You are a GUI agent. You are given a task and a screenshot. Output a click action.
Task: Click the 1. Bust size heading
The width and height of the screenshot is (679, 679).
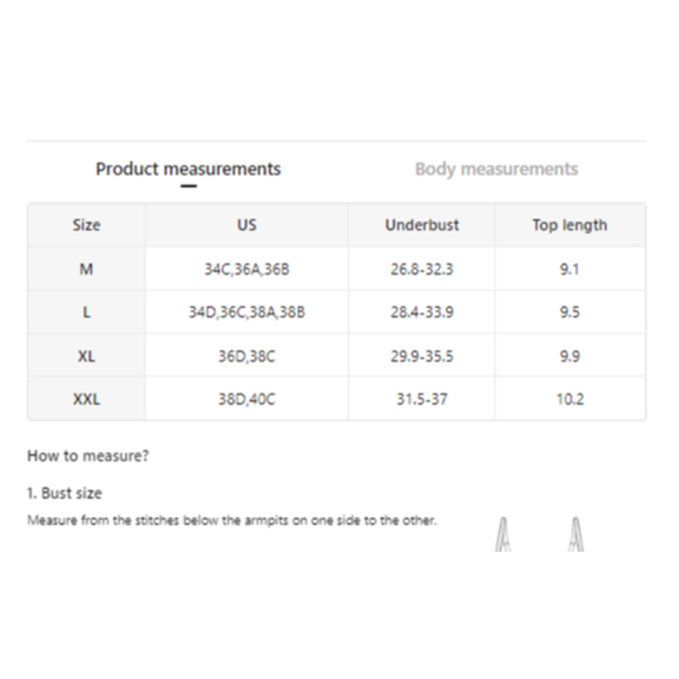[65, 493]
